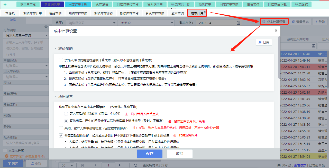Click the calendar icon under 系统出入库时间 column
Viewport: 329px width, 168px height.
tap(313, 46)
